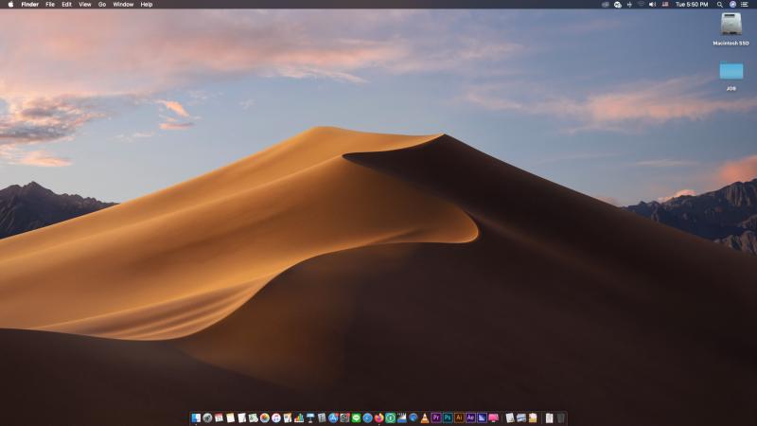Open Spotlight search in menu bar
757x426 pixels.
click(x=720, y=5)
